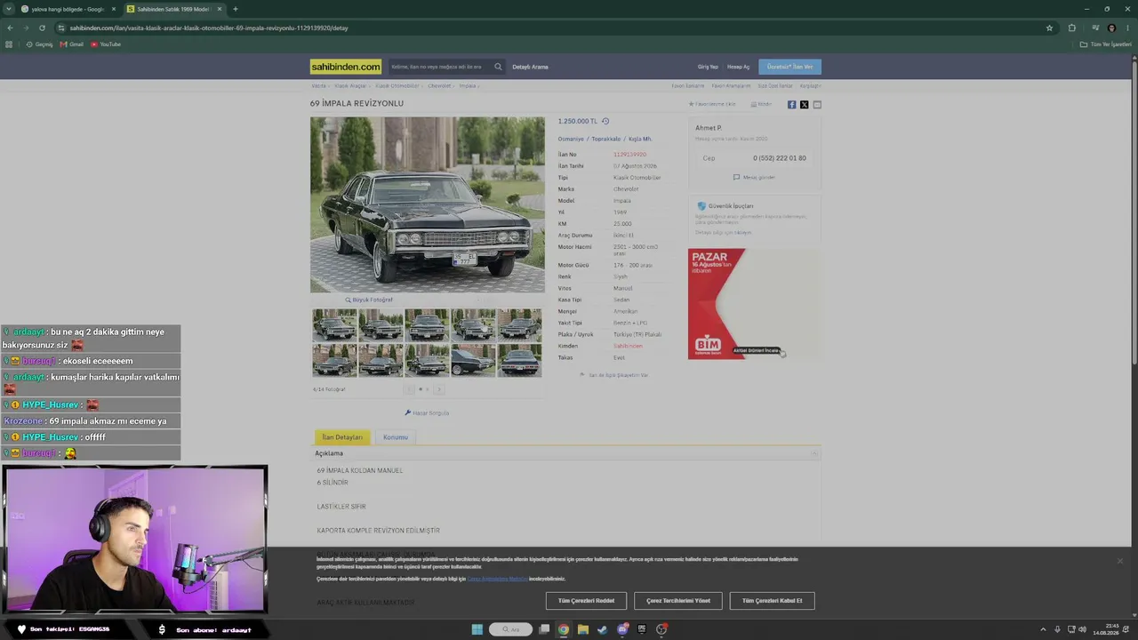Collapse the Açıklama section chevron
Screen dimensions: 1138x640
(x=813, y=453)
